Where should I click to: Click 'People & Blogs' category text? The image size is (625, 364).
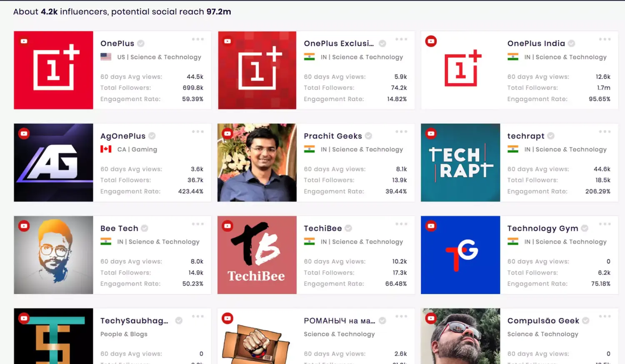124,334
